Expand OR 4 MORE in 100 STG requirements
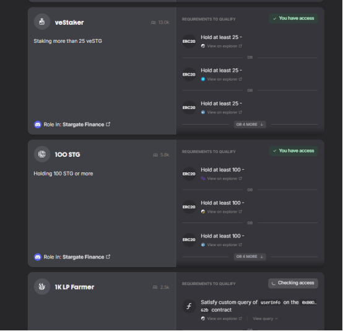 (250, 257)
